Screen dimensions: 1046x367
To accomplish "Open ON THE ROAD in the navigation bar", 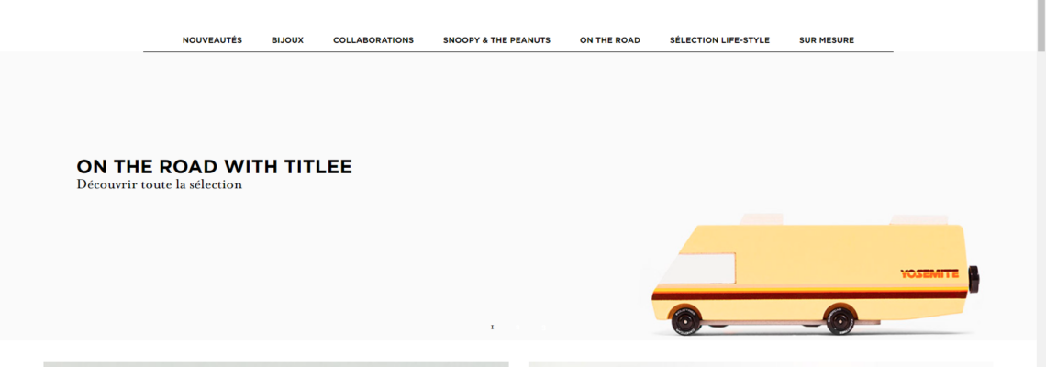I will 610,40.
